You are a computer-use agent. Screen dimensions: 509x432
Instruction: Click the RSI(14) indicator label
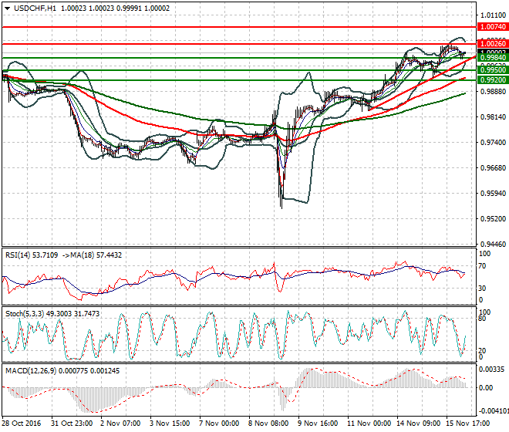point(21,255)
